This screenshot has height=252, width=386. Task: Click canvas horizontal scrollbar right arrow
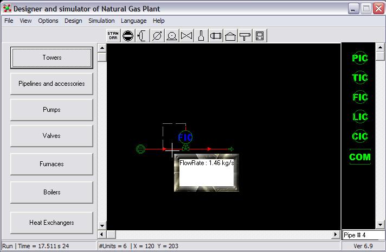(335, 234)
